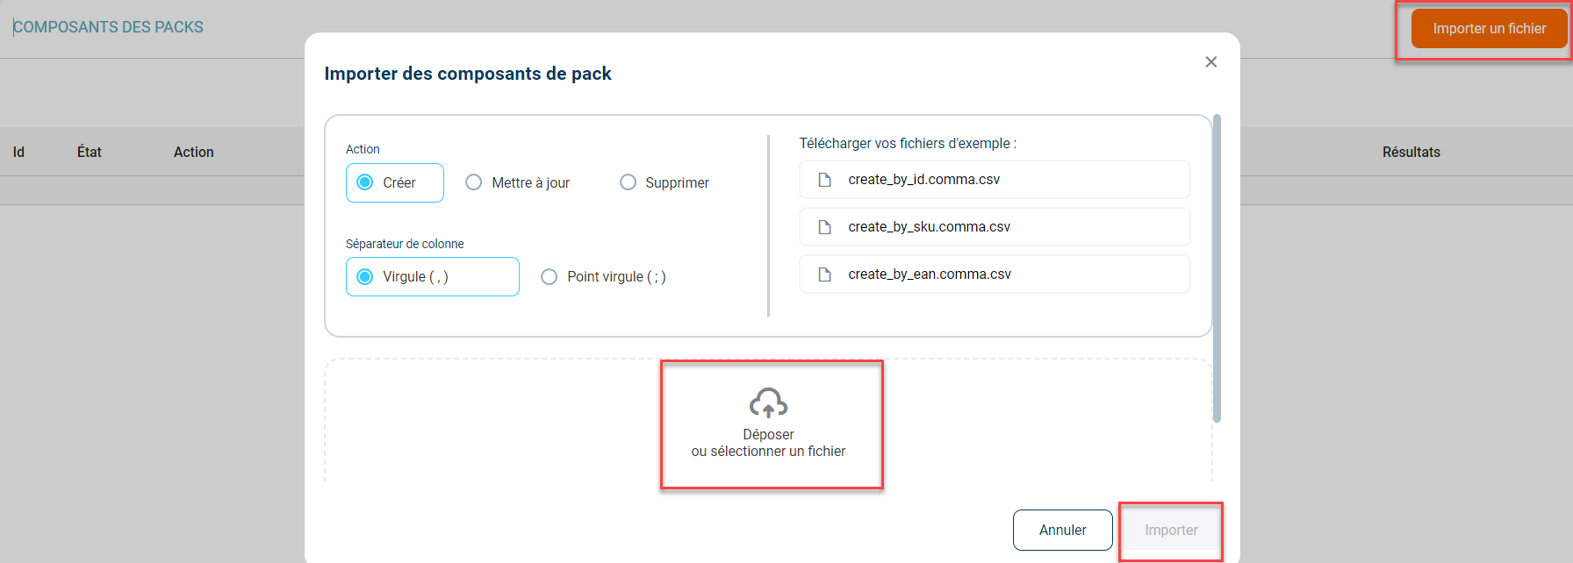1573x563 pixels.
Task: Select the Créer action radio button
Action: point(366,182)
